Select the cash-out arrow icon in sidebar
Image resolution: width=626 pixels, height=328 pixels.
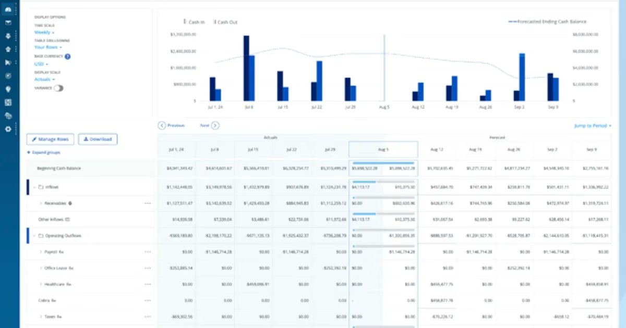pyautogui.click(x=7, y=49)
